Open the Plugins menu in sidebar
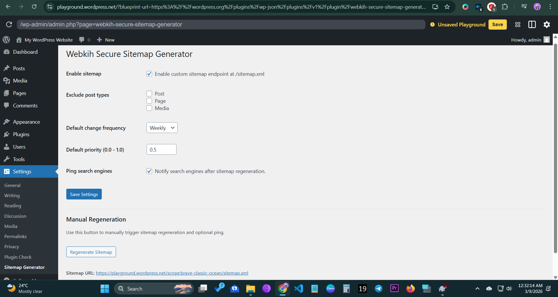This screenshot has height=297, width=558. [21, 134]
